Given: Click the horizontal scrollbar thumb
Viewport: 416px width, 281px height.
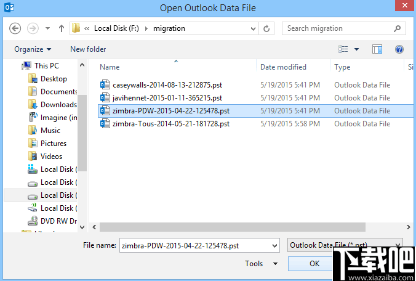Looking at the screenshot, I should tap(233, 227).
